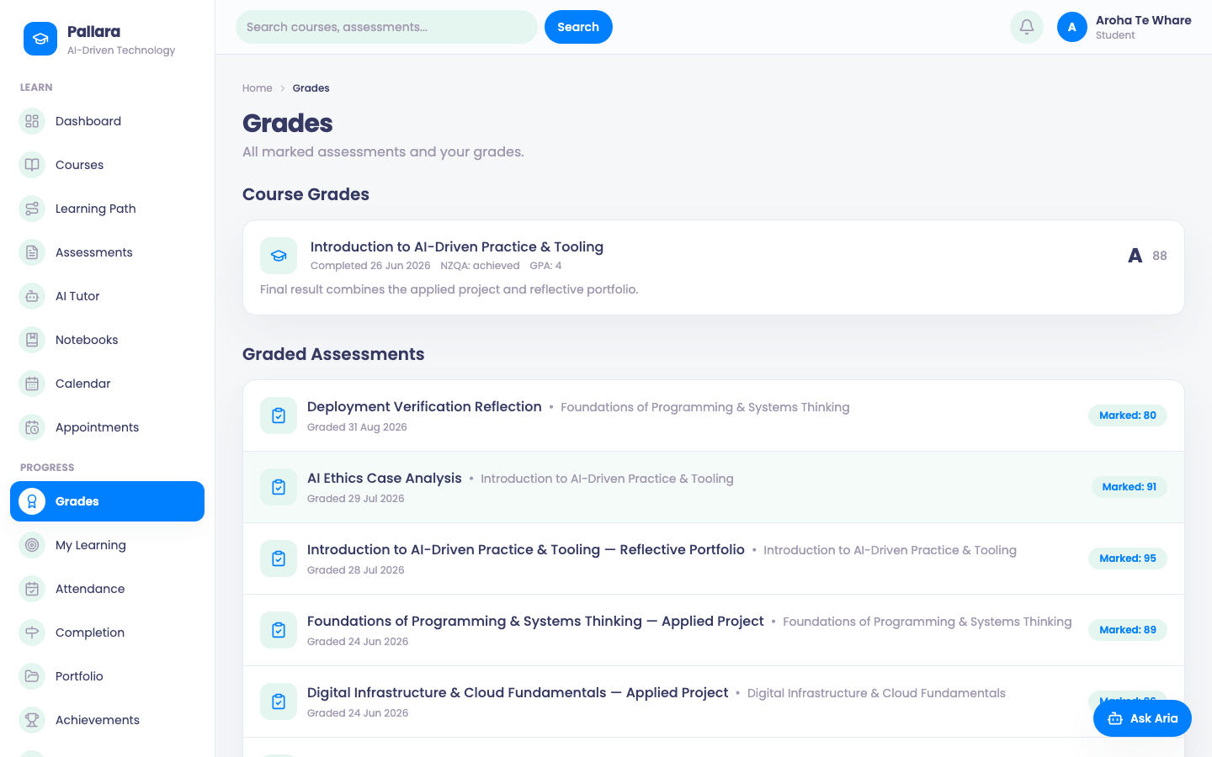
Task: Click the Learning Path icon
Action: click(32, 209)
